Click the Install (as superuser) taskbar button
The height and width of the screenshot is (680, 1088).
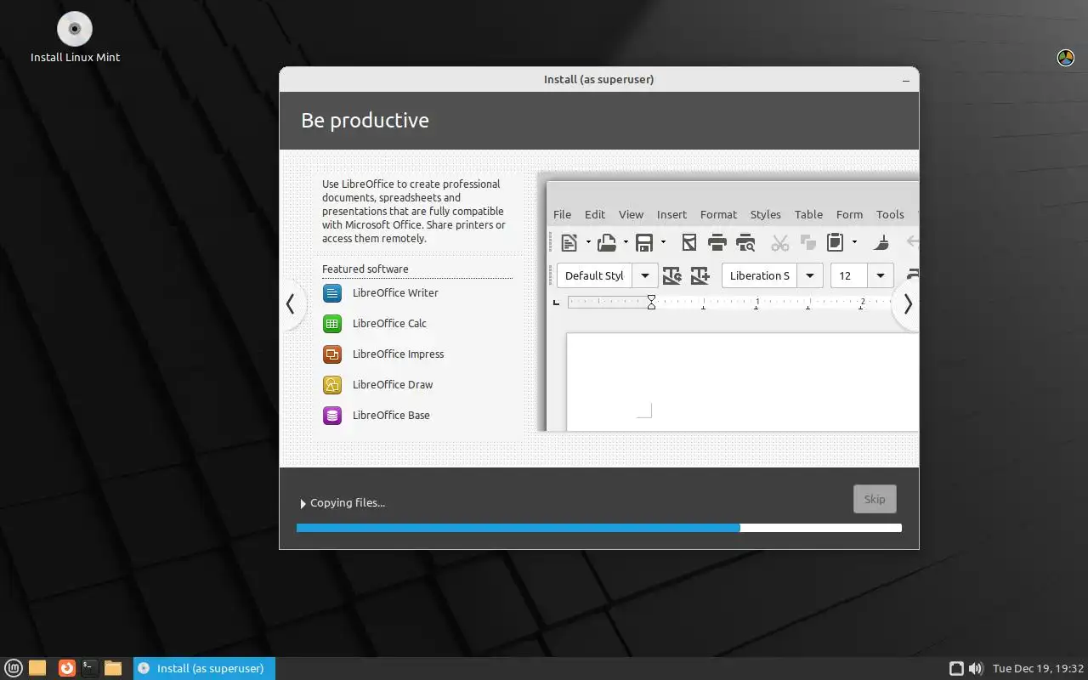[x=204, y=668]
